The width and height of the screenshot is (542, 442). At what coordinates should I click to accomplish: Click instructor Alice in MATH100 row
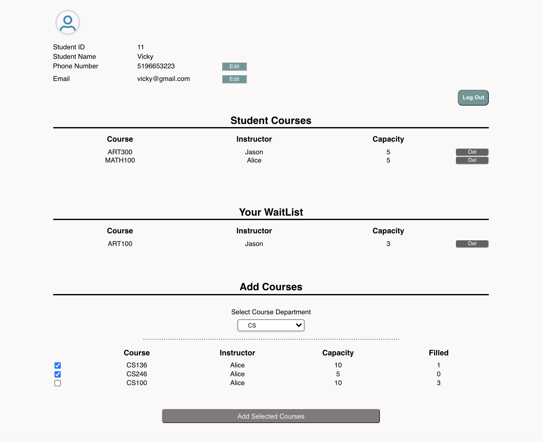[x=254, y=160]
